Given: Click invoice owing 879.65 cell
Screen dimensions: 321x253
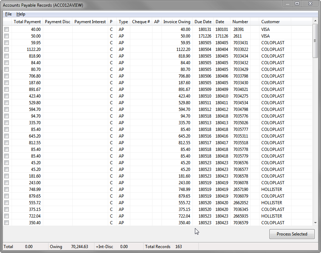Looking at the screenshot, I should (x=184, y=196).
